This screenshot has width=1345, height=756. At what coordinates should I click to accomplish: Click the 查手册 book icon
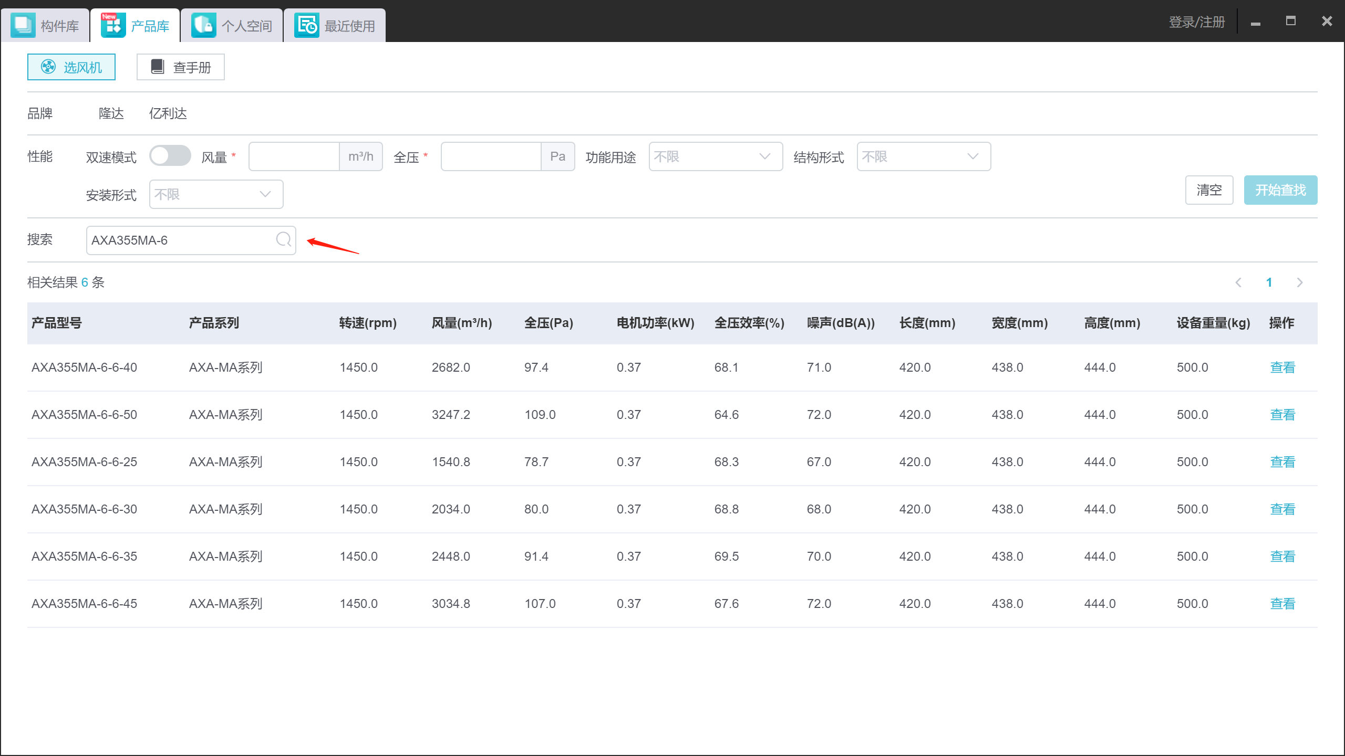tap(158, 67)
